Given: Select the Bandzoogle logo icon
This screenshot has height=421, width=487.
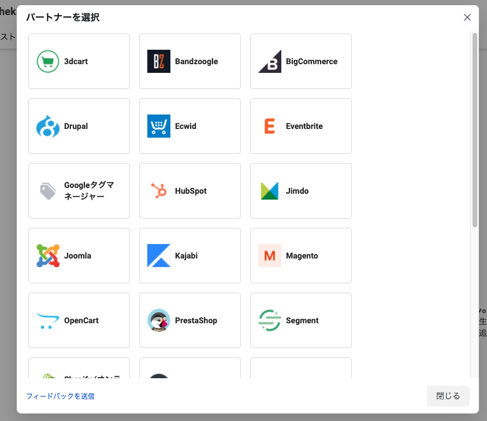Looking at the screenshot, I should coord(159,61).
